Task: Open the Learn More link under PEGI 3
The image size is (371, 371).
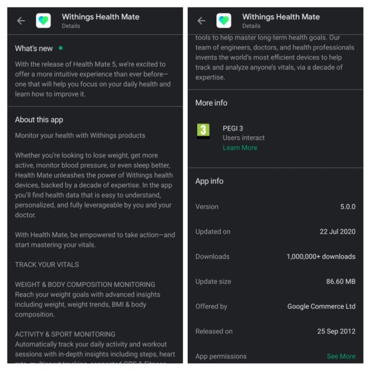Action: pyautogui.click(x=239, y=148)
